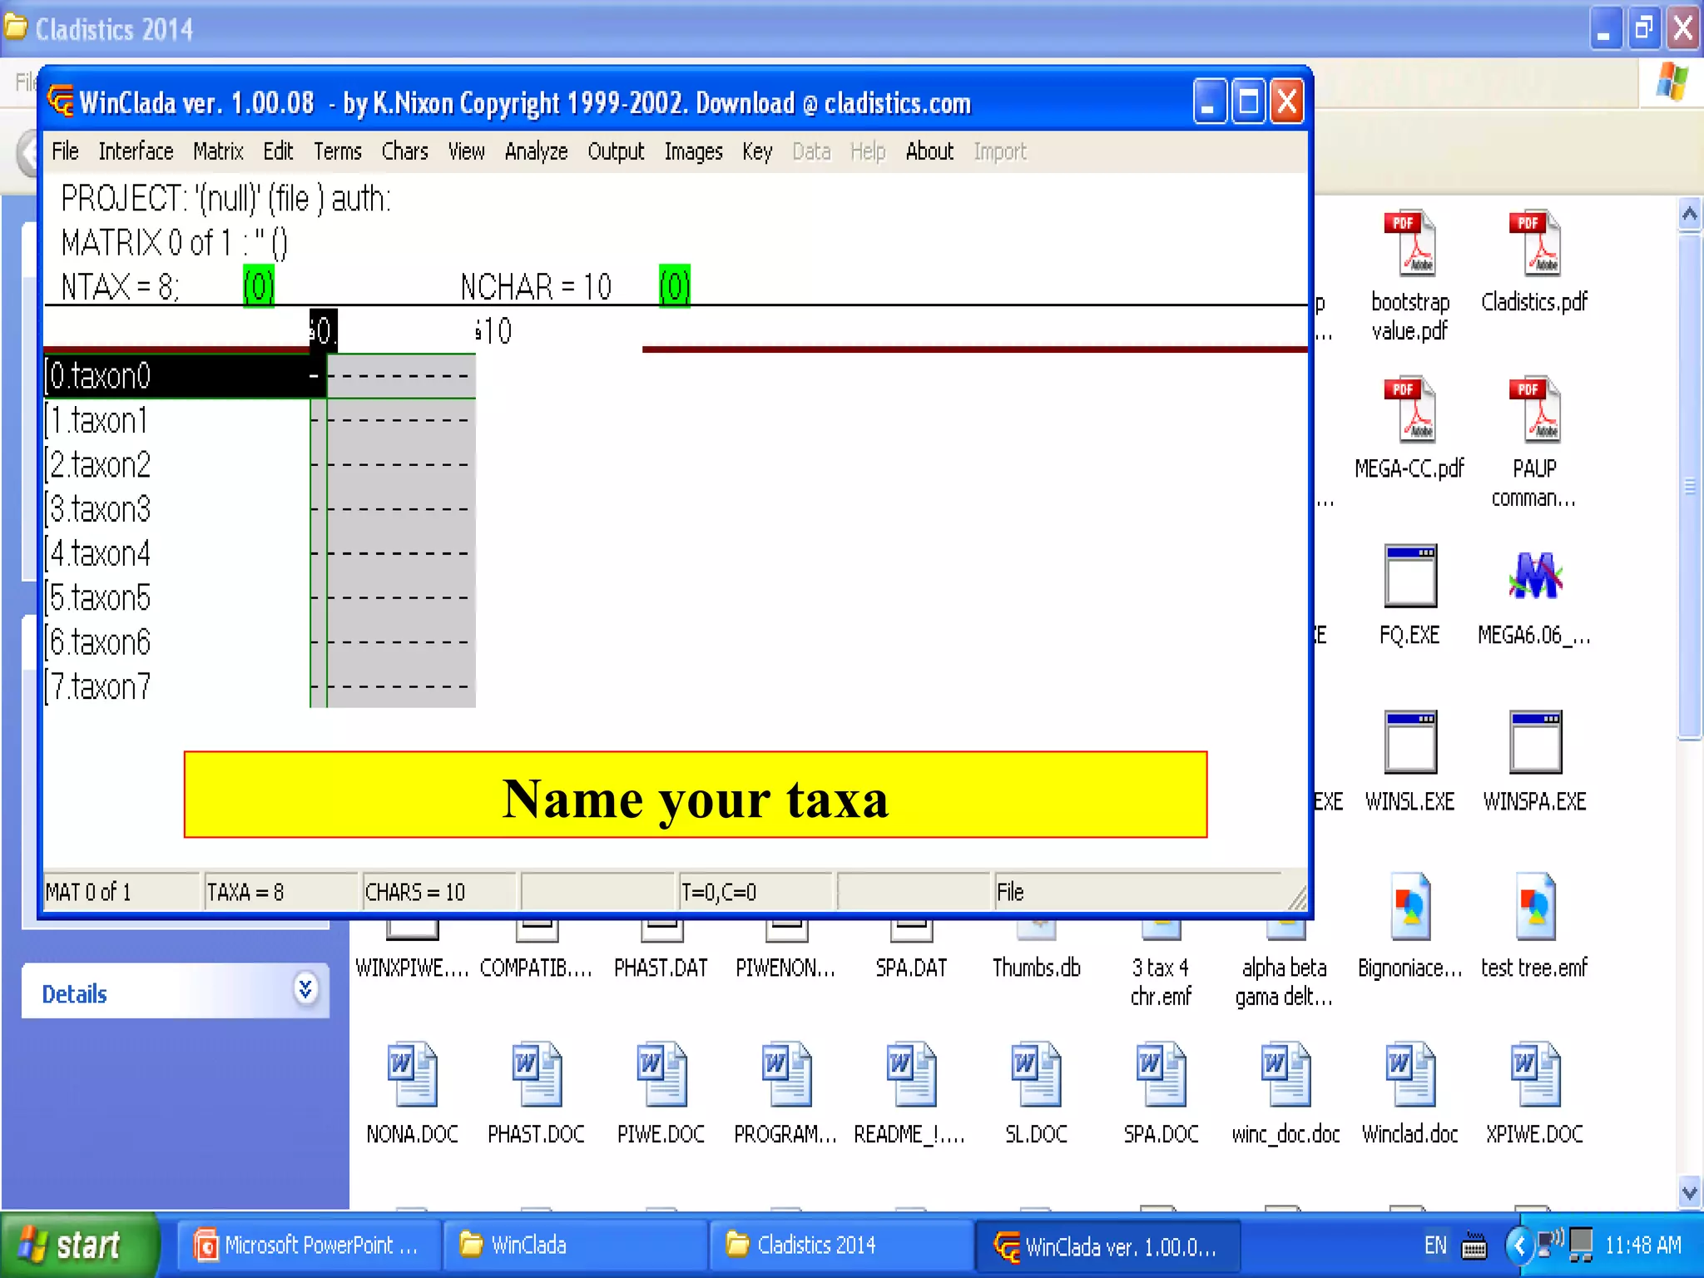Click the CHARS = 10 status bar entry
The image size is (1704, 1278).
(438, 892)
